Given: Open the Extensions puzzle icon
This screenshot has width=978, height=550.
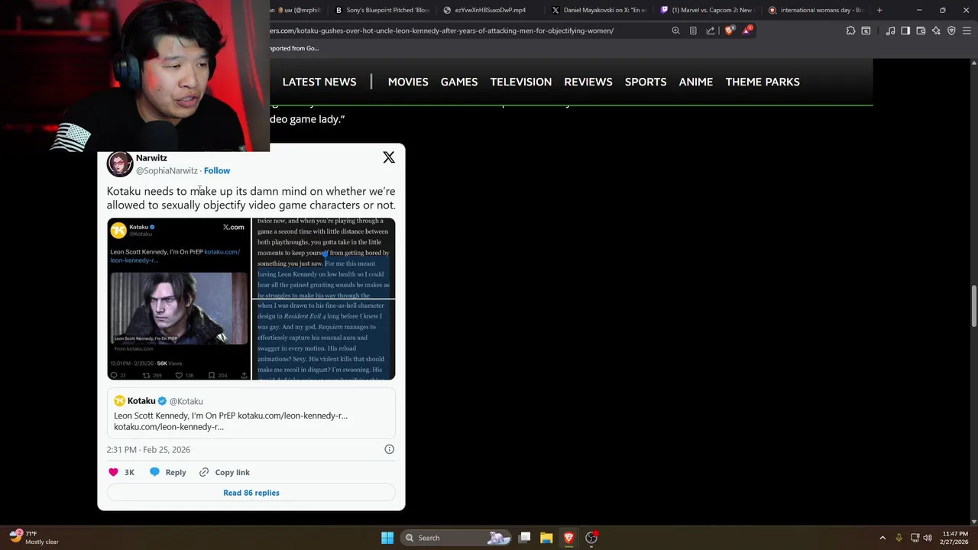Looking at the screenshot, I should point(850,31).
